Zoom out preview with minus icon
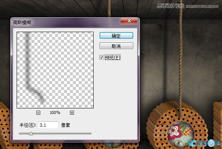Viewport: 222px width, 149px height. click(38, 112)
